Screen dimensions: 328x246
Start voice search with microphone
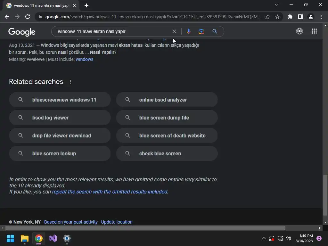coord(188,31)
